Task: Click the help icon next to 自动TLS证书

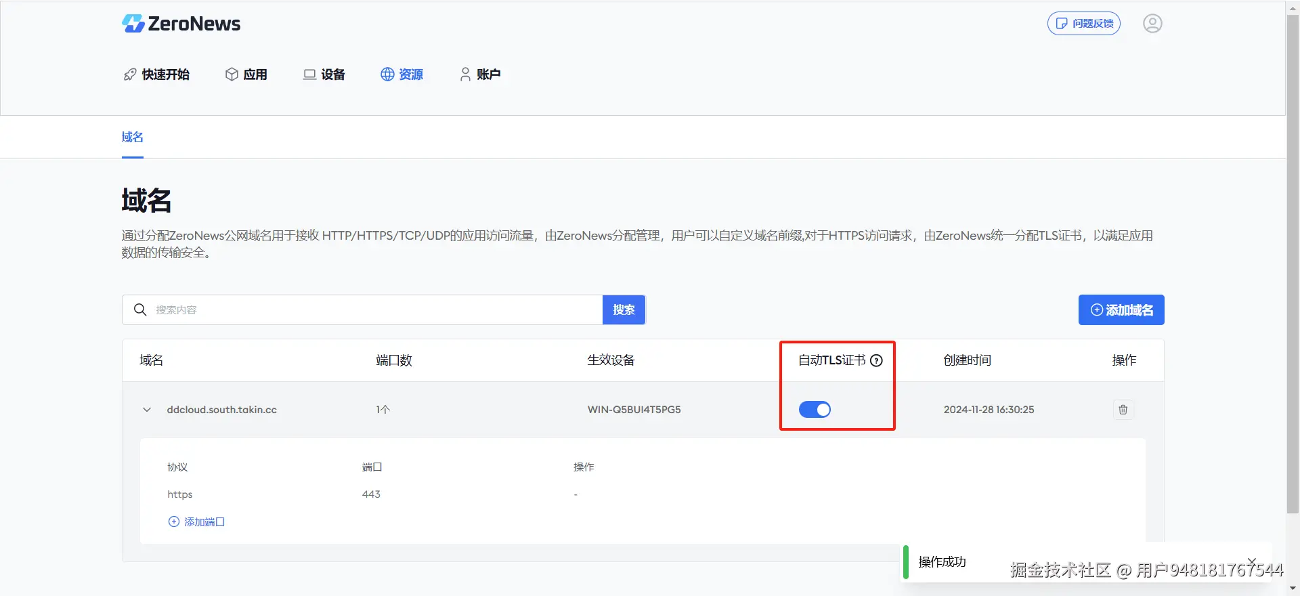Action: click(x=876, y=360)
